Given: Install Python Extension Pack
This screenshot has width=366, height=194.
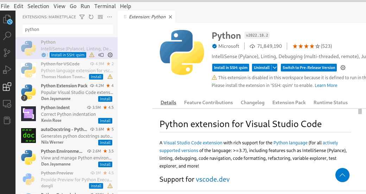Looking at the screenshot, I should (x=105, y=99).
